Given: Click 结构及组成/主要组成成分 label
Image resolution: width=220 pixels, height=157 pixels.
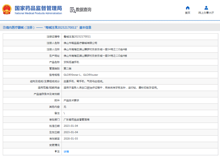Looking at the screenshot, I should pos(45,81).
